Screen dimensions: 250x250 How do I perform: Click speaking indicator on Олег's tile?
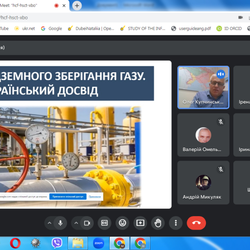tap(221, 74)
